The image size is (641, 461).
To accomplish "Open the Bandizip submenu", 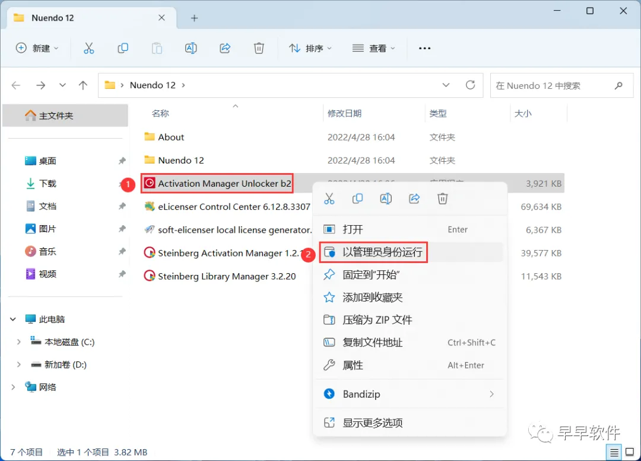I will pos(410,394).
